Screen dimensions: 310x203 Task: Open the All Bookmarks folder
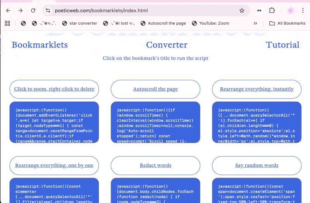(x=287, y=23)
